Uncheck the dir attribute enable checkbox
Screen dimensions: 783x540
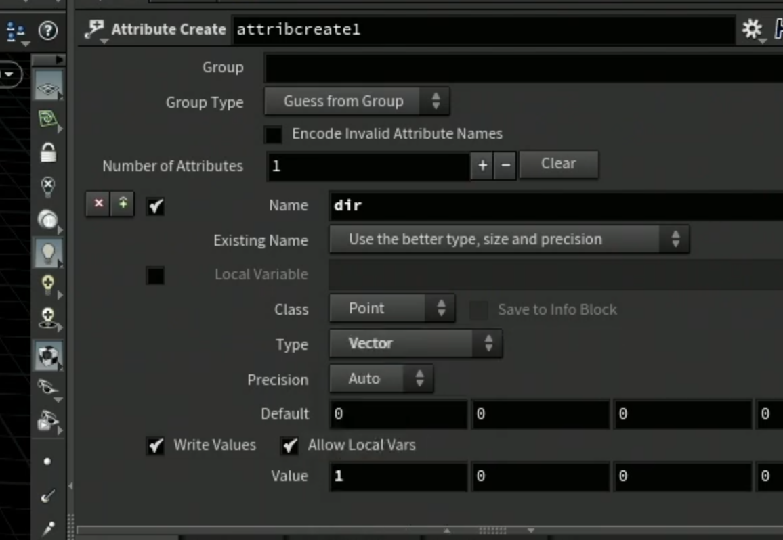click(155, 206)
